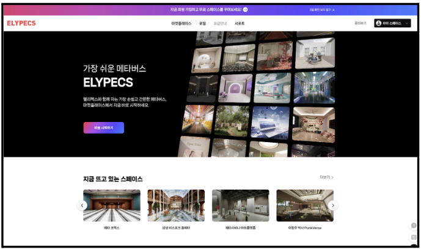Expand the 마이 스페이스 dropdown chevron

coord(407,23)
